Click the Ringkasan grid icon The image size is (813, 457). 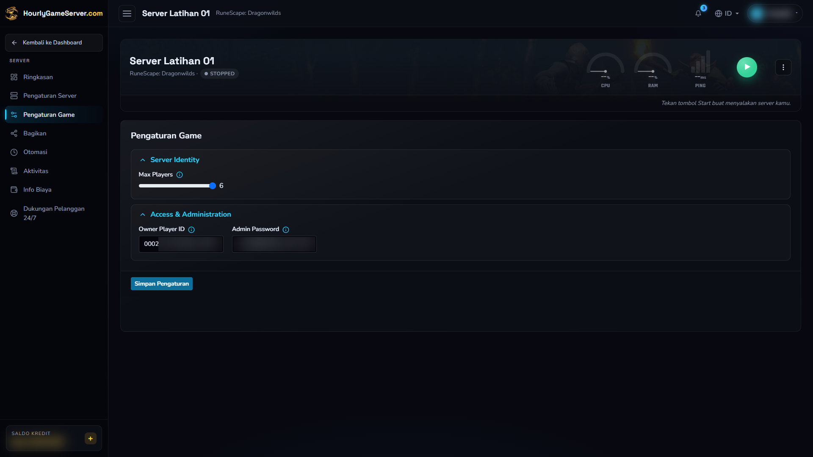click(x=14, y=77)
